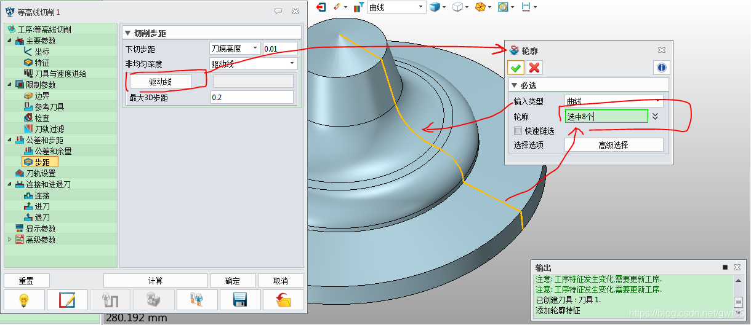This screenshot has width=751, height=325.
Task: Click the green checkmark in 轮廓 dialog
Action: 516,68
